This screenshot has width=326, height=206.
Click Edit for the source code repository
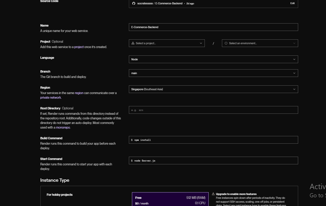[292, 3]
